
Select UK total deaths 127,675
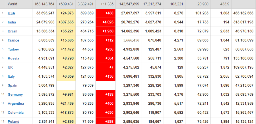[x=87, y=67]
